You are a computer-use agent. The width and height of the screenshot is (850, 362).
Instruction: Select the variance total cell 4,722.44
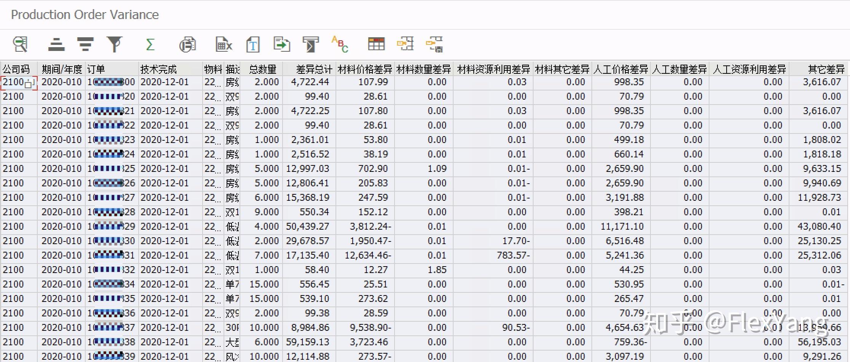pos(309,82)
